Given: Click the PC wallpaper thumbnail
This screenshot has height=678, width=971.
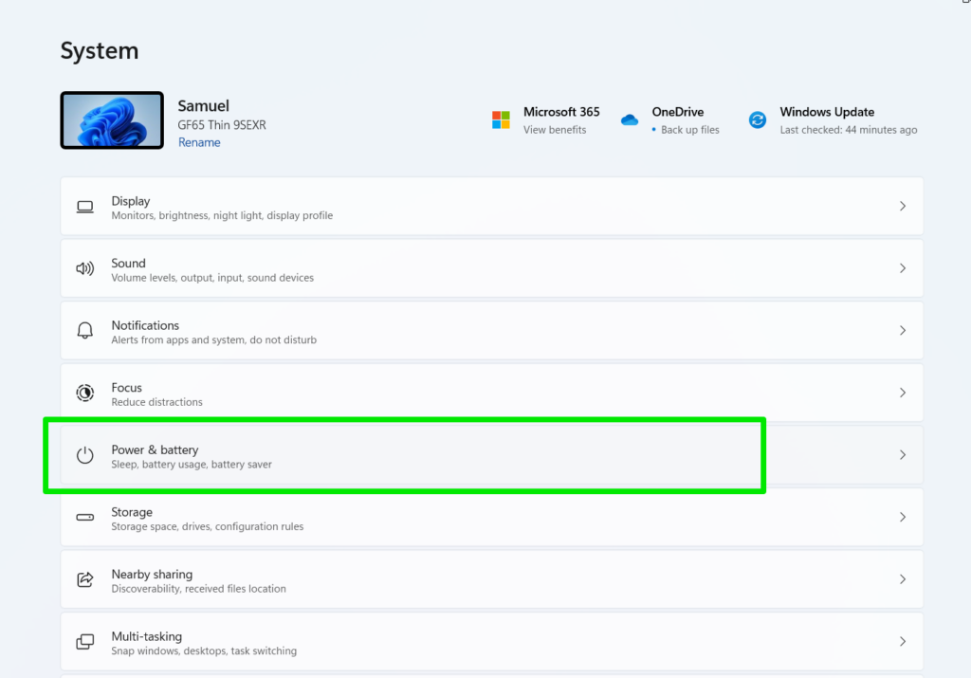Looking at the screenshot, I should tap(112, 120).
